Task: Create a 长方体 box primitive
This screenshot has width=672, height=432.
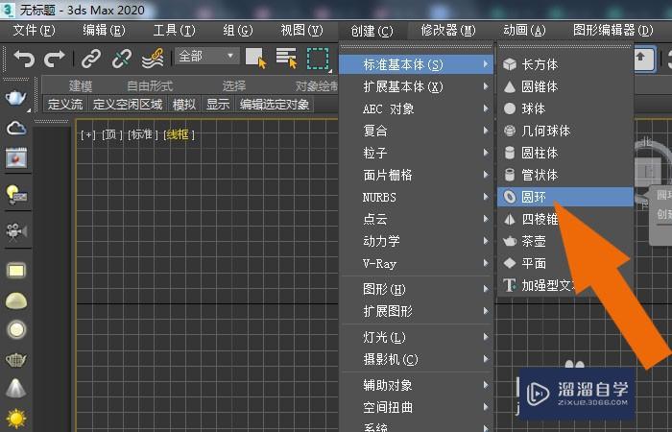Action: (564, 64)
